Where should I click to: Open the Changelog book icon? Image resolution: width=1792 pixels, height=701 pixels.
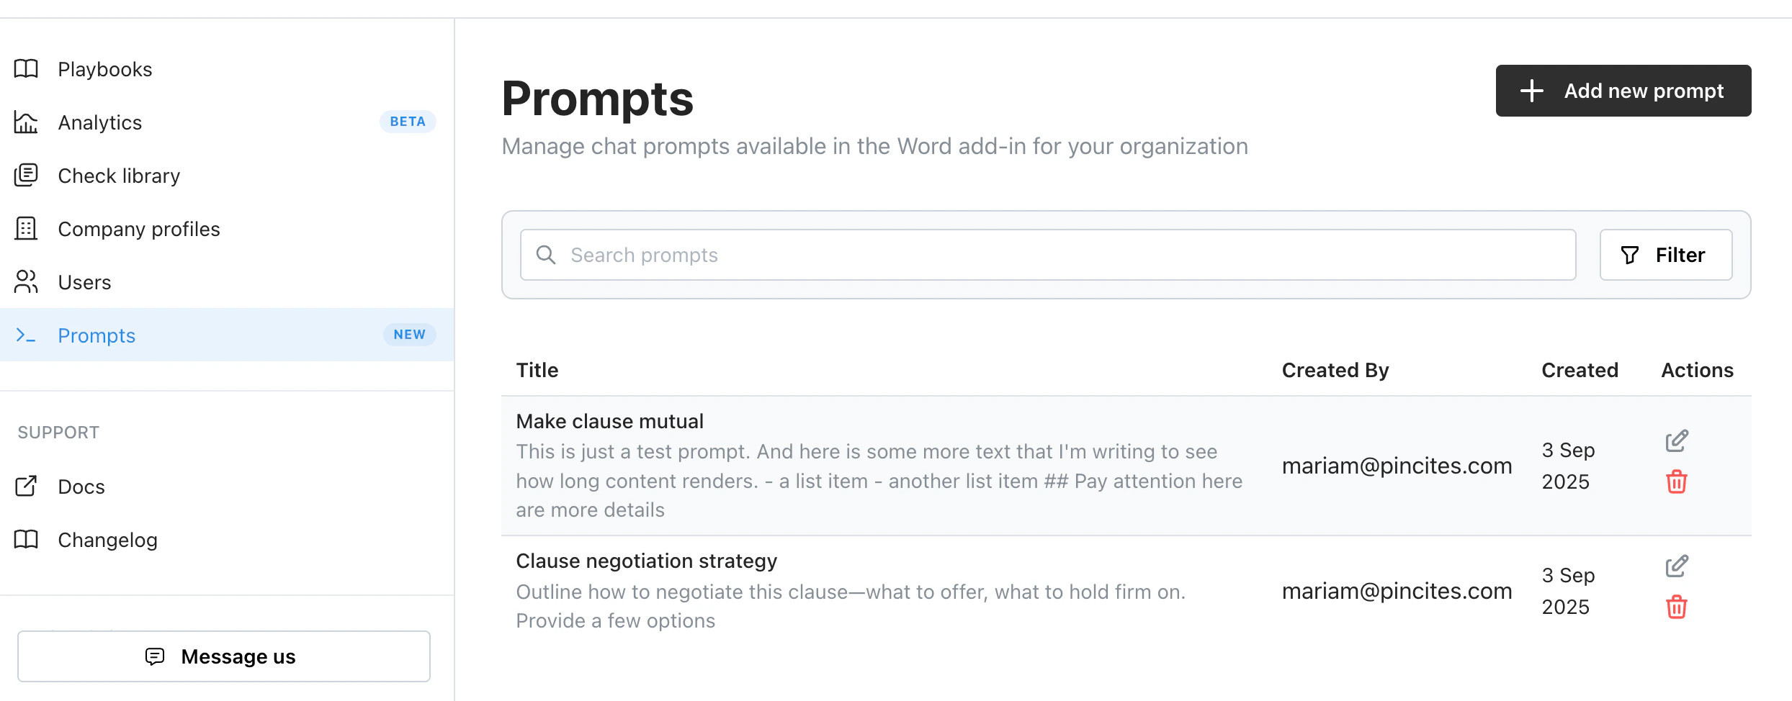(26, 539)
